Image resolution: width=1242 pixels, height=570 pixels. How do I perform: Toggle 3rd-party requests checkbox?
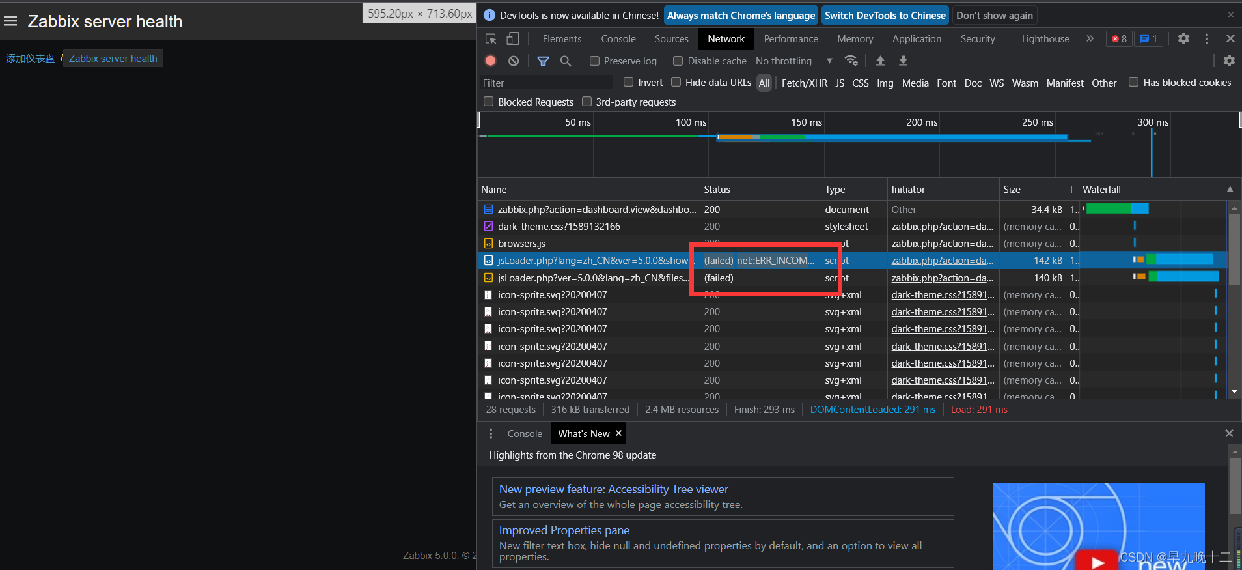pos(586,102)
